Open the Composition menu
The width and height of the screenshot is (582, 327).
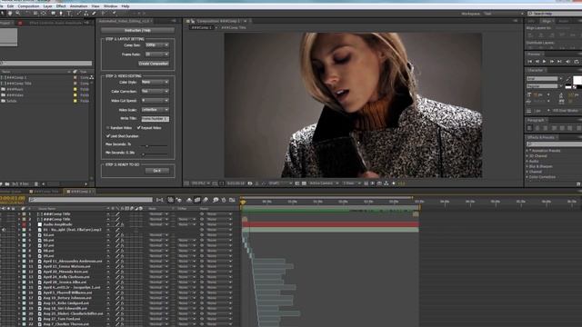pos(28,6)
